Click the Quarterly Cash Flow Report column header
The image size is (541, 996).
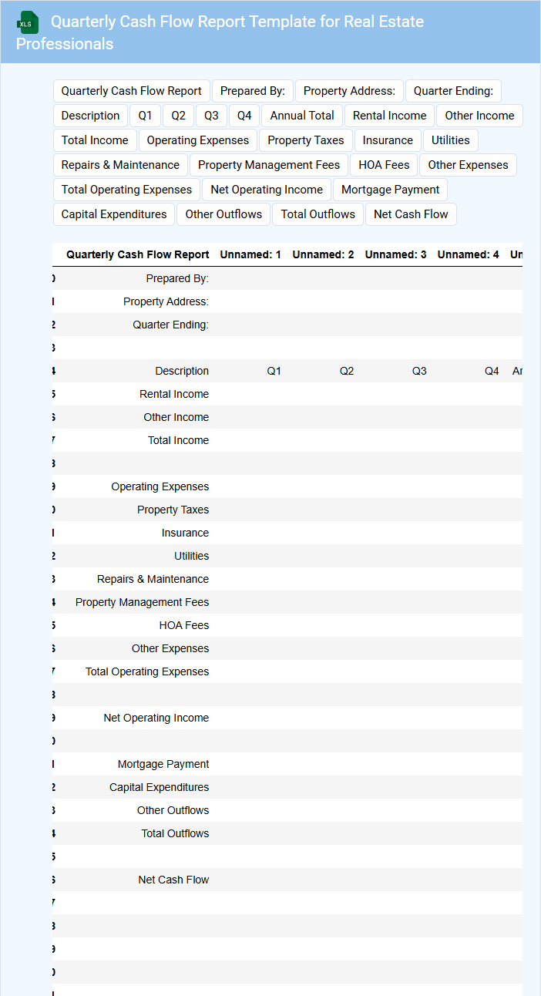tap(137, 254)
